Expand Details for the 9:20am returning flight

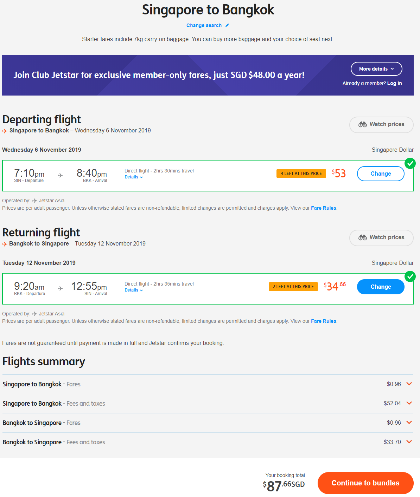[134, 290]
